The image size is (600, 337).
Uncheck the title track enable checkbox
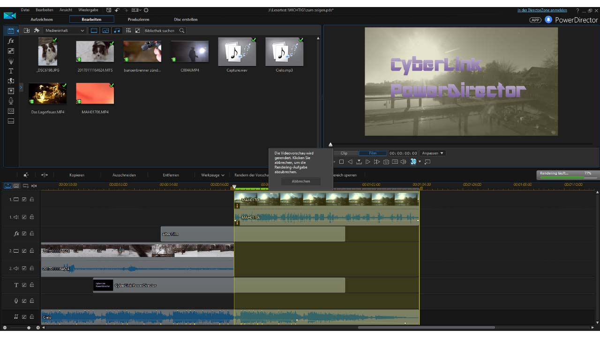[24, 285]
